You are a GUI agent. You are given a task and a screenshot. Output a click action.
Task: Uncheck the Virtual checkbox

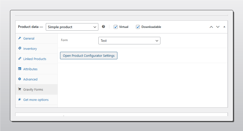pyautogui.click(x=116, y=27)
